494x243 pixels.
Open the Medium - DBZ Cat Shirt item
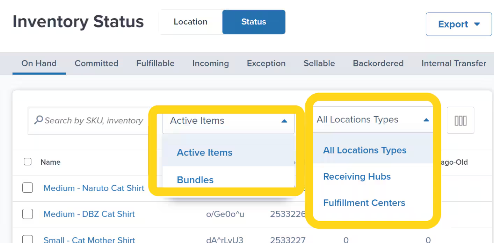tap(89, 214)
